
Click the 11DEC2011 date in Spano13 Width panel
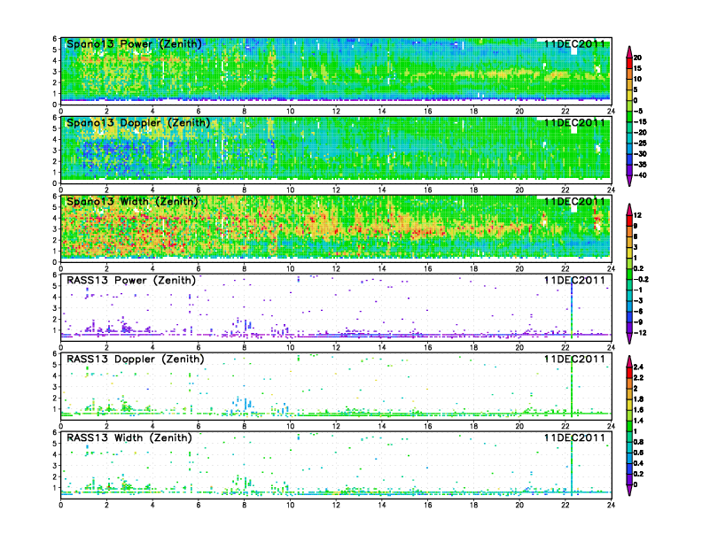tap(574, 202)
